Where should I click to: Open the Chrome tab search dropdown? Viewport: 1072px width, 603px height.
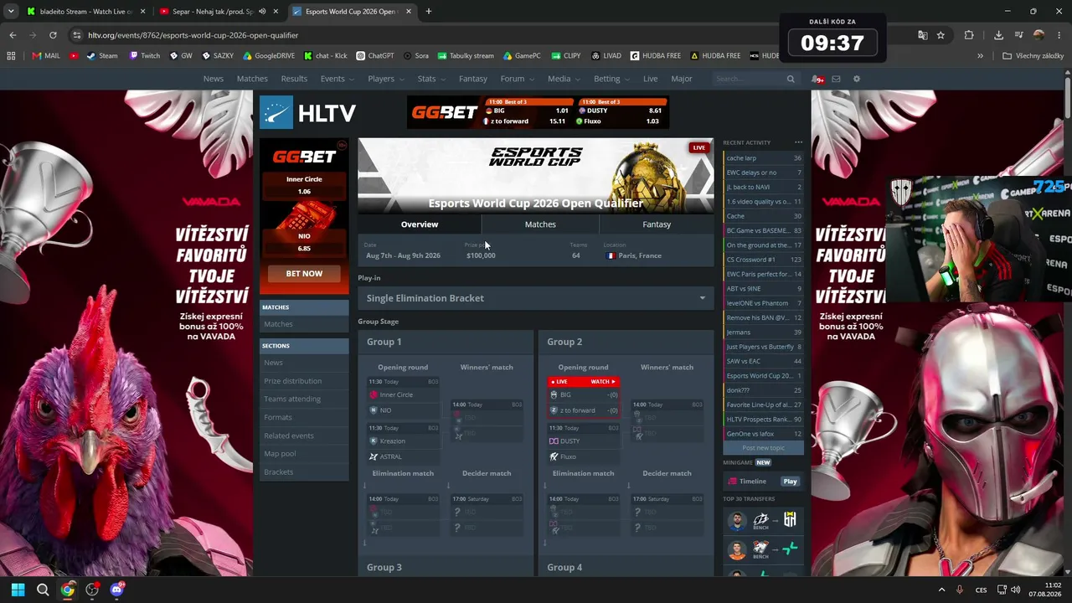[11, 12]
